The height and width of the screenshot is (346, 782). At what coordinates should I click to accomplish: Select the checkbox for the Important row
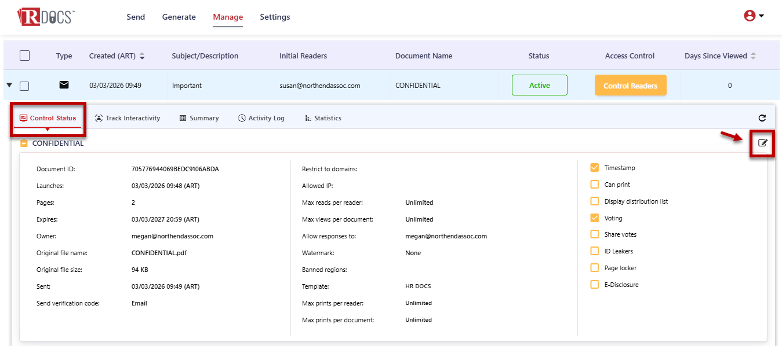[x=24, y=86]
